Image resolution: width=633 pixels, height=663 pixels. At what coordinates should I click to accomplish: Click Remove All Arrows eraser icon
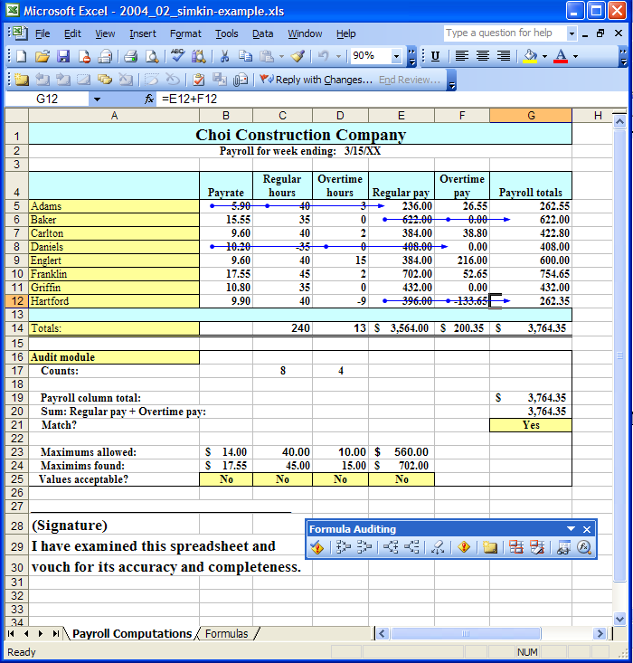coord(438,547)
